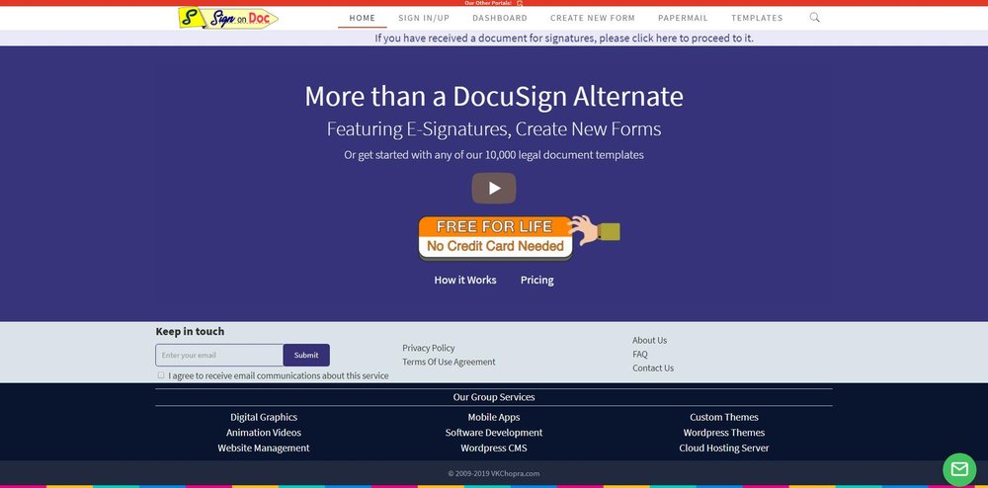Open Animation Videos service link

264,433
